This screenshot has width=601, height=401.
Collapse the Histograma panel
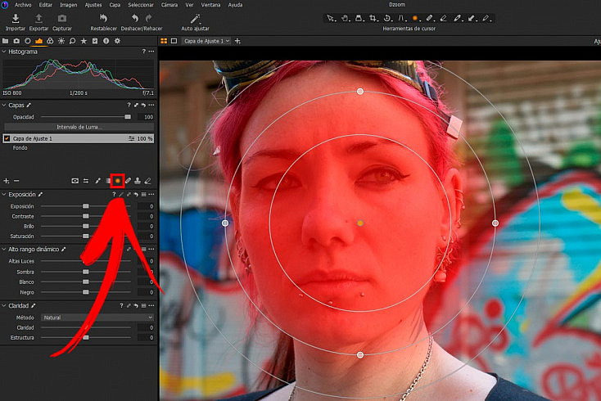(x=4, y=52)
